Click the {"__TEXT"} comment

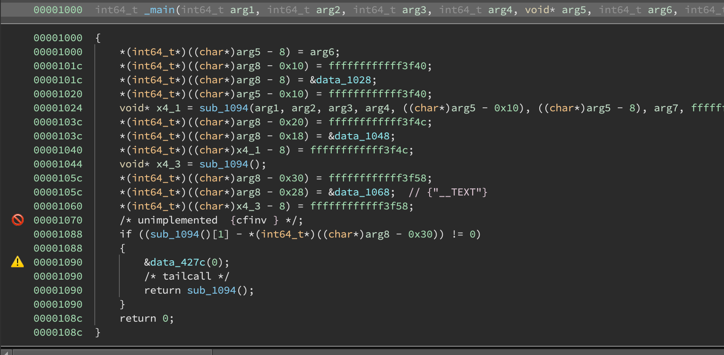(x=448, y=192)
